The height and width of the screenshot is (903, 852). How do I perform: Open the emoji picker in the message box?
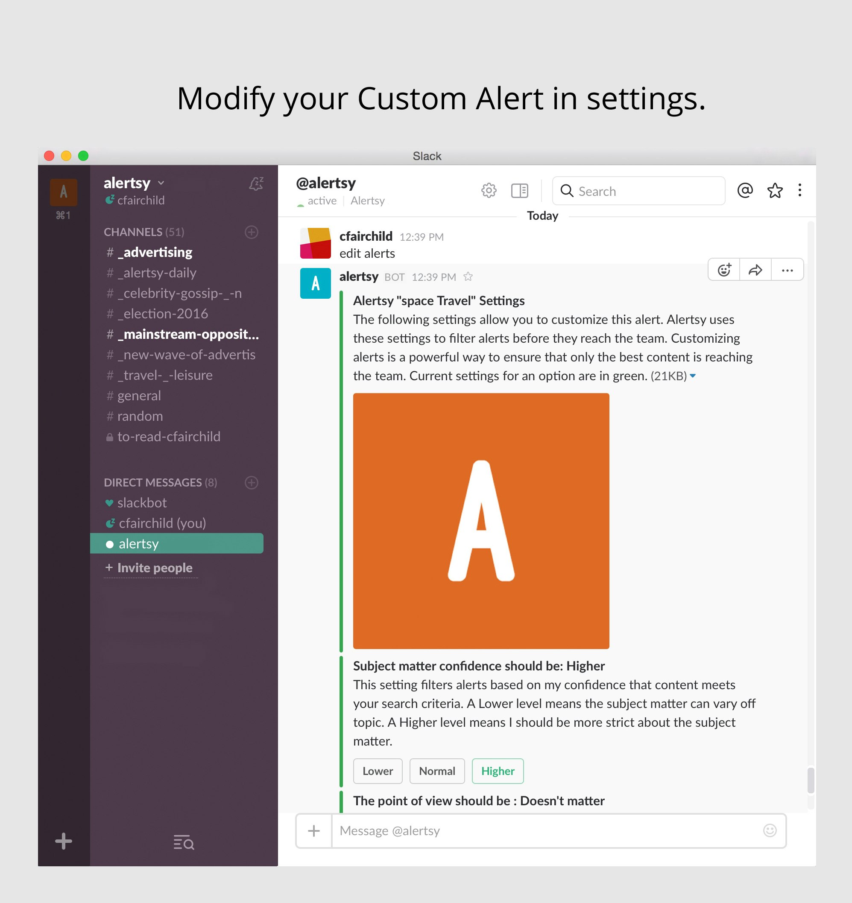click(x=770, y=831)
